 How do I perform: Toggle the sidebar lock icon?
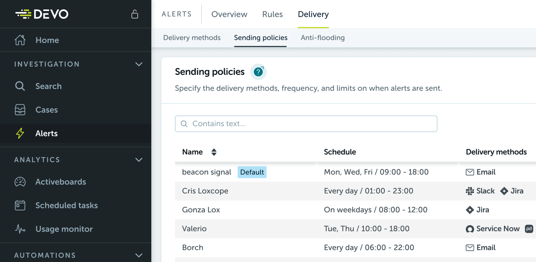point(134,14)
